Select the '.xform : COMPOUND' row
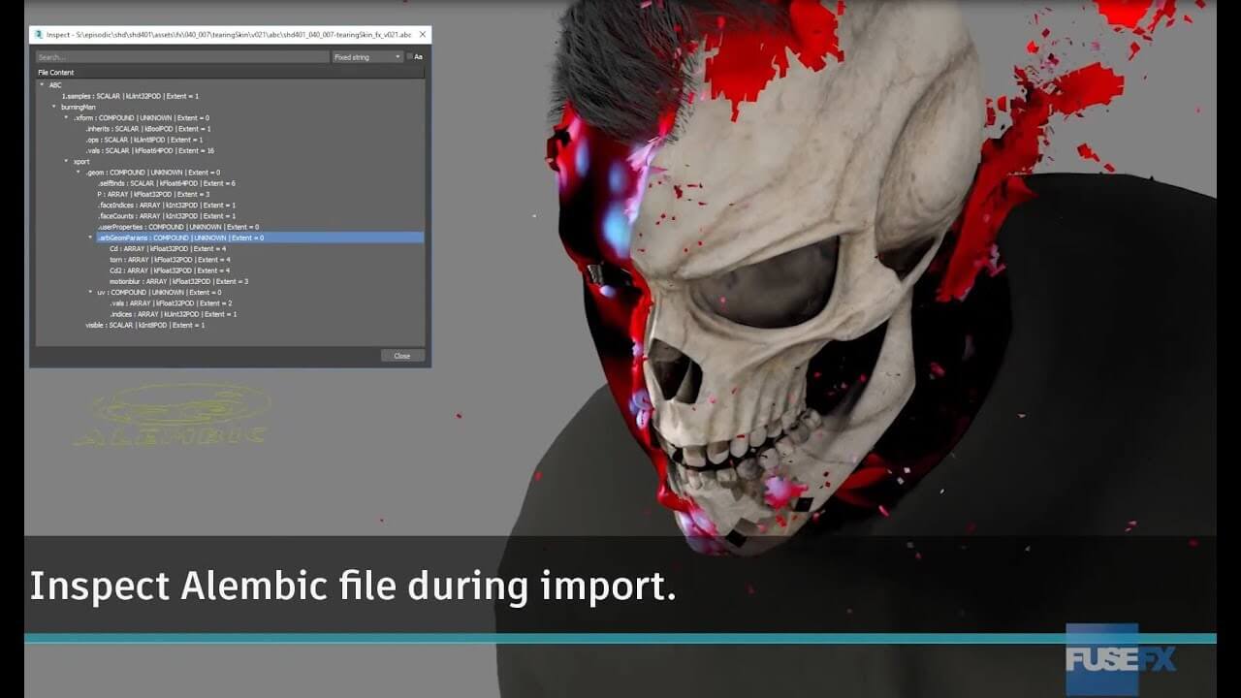Screen dimensions: 1241x698 pos(142,117)
